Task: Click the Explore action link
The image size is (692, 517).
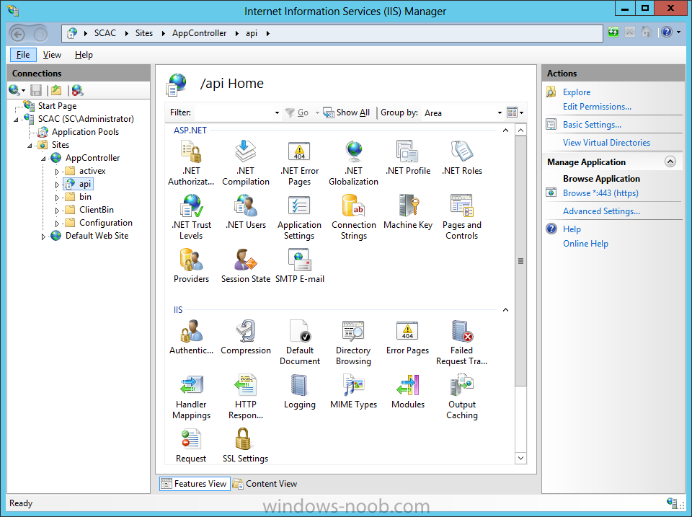Action: 577,92
